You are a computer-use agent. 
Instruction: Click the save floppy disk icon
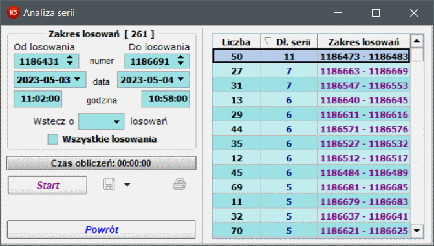pyautogui.click(x=109, y=185)
